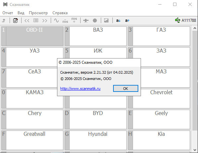This screenshot has height=153, width=198.
Task: Select the Greatwall tile
Action: (32, 140)
